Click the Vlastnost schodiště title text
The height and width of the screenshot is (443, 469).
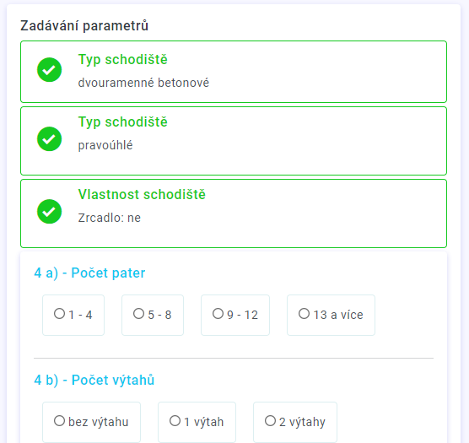tap(142, 194)
